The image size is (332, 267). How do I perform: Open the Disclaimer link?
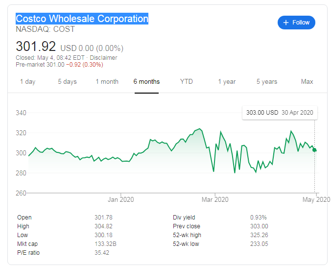pyautogui.click(x=103, y=58)
